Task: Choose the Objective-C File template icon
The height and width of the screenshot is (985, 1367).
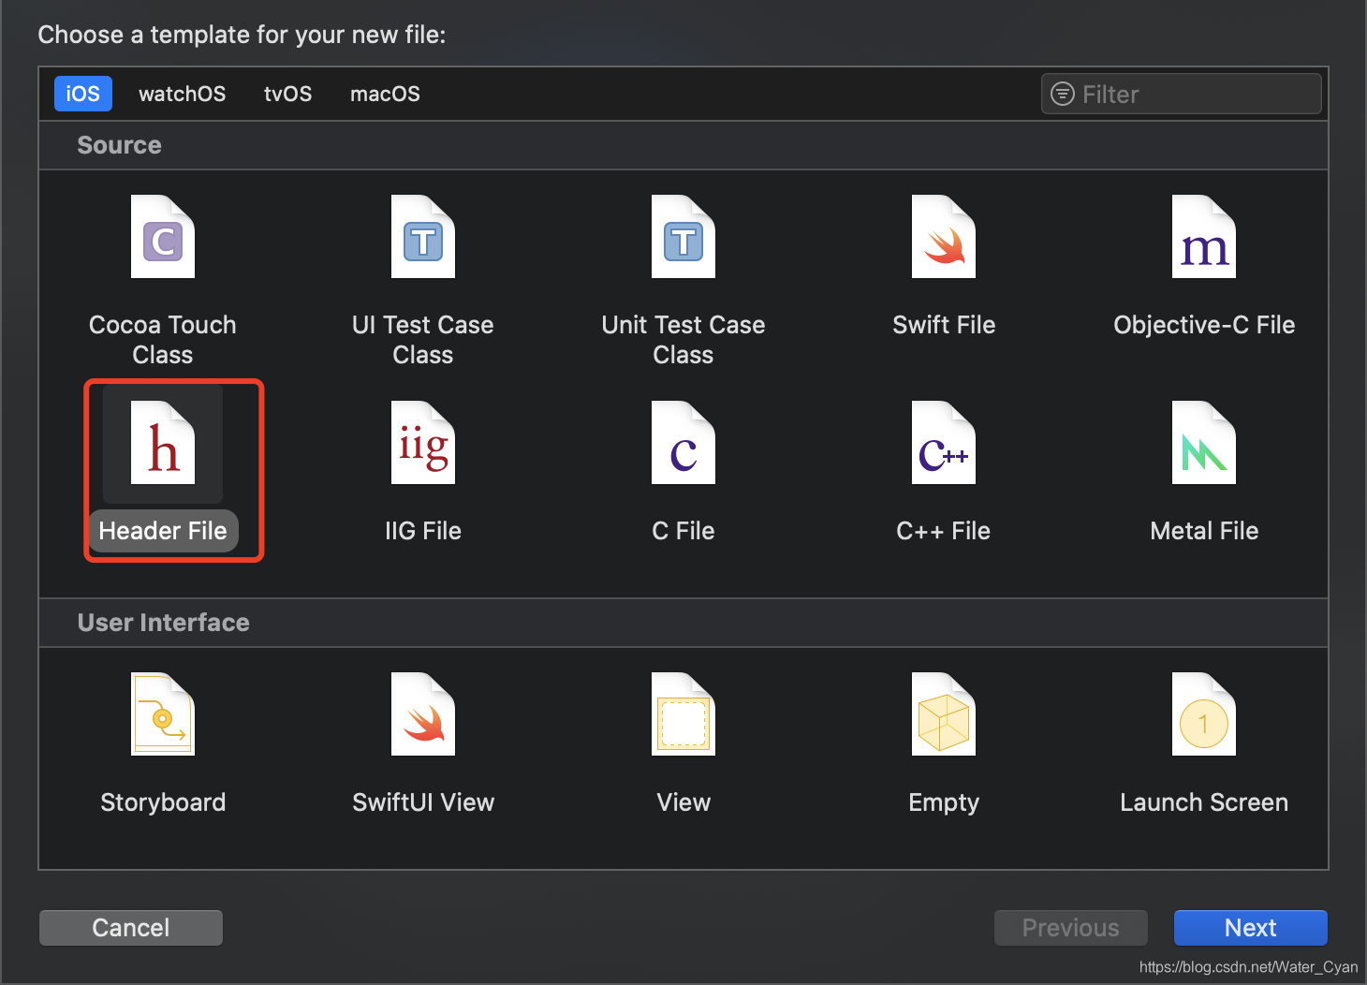Action: [x=1204, y=237]
